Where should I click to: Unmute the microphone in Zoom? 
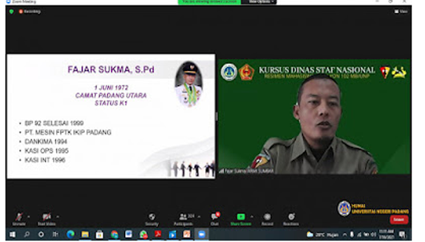point(19,217)
